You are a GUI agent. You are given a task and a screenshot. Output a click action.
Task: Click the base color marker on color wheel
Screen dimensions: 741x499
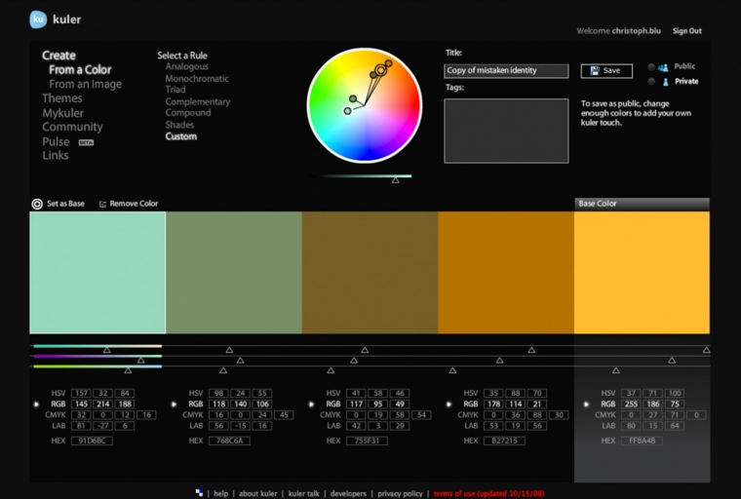click(380, 71)
